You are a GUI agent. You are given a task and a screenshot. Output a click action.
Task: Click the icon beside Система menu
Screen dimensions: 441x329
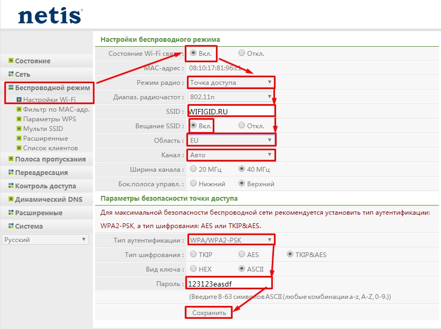click(11, 226)
